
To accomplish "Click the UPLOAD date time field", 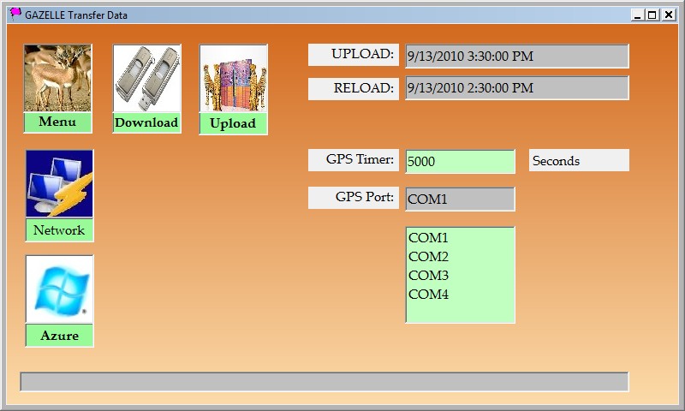I will [517, 56].
